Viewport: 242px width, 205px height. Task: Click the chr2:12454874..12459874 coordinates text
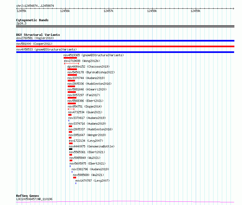[35, 6]
